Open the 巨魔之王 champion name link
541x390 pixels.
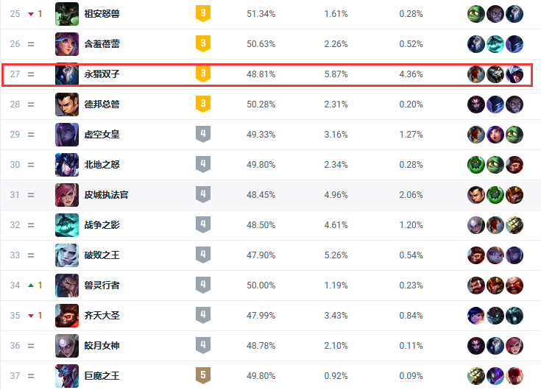point(102,376)
